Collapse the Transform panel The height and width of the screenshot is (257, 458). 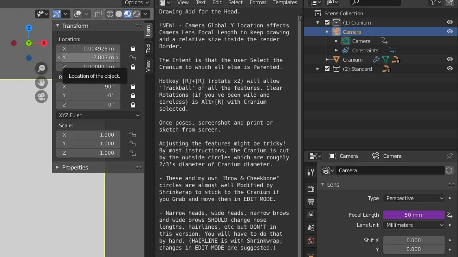58,25
